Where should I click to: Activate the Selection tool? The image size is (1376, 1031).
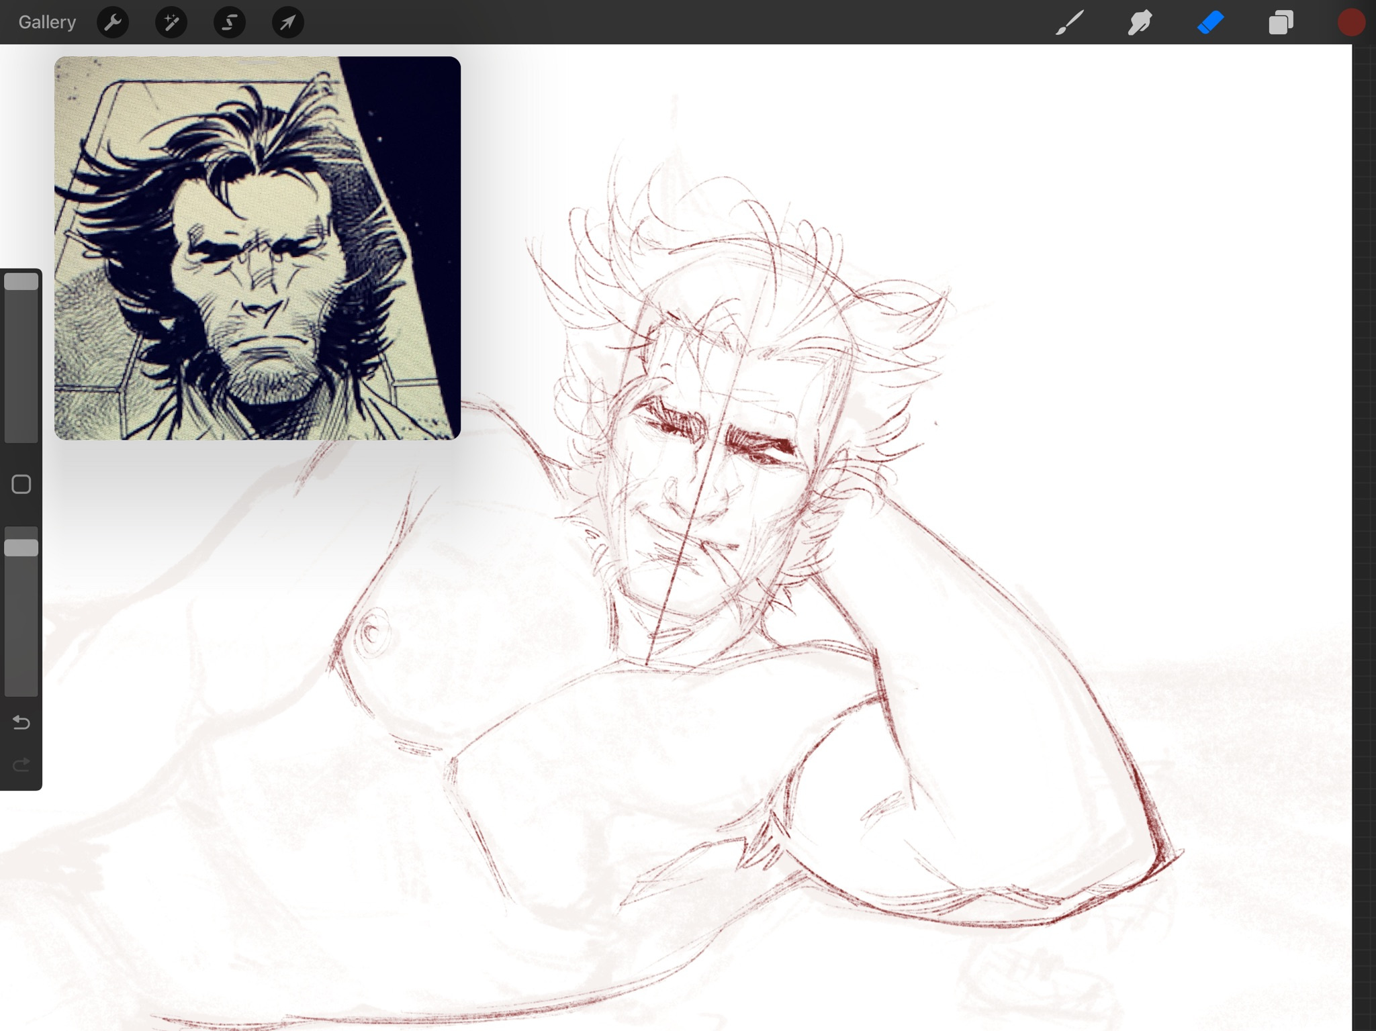[x=230, y=22]
